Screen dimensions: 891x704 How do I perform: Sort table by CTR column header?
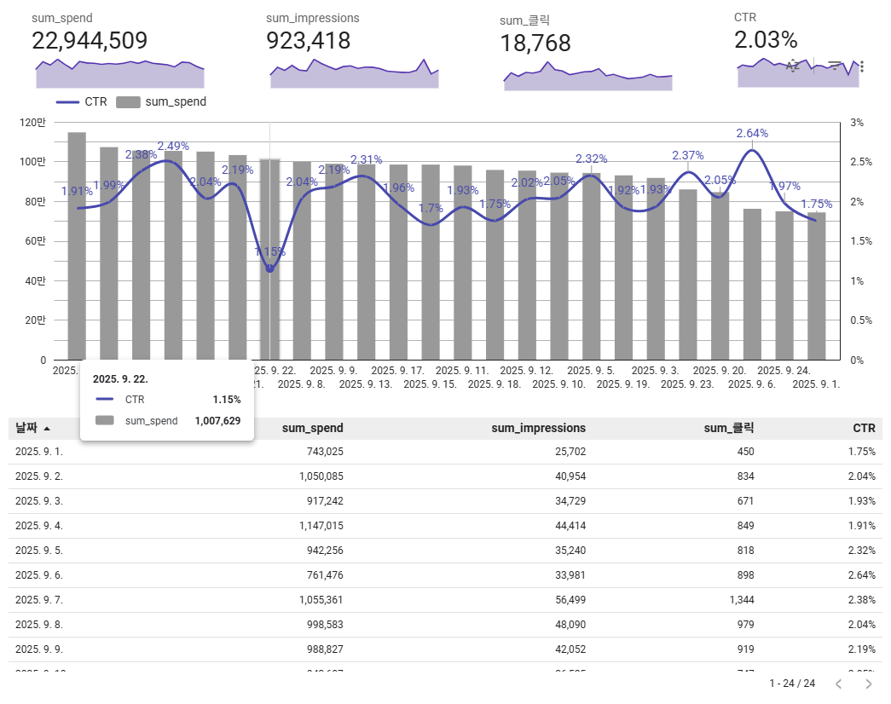[863, 429]
